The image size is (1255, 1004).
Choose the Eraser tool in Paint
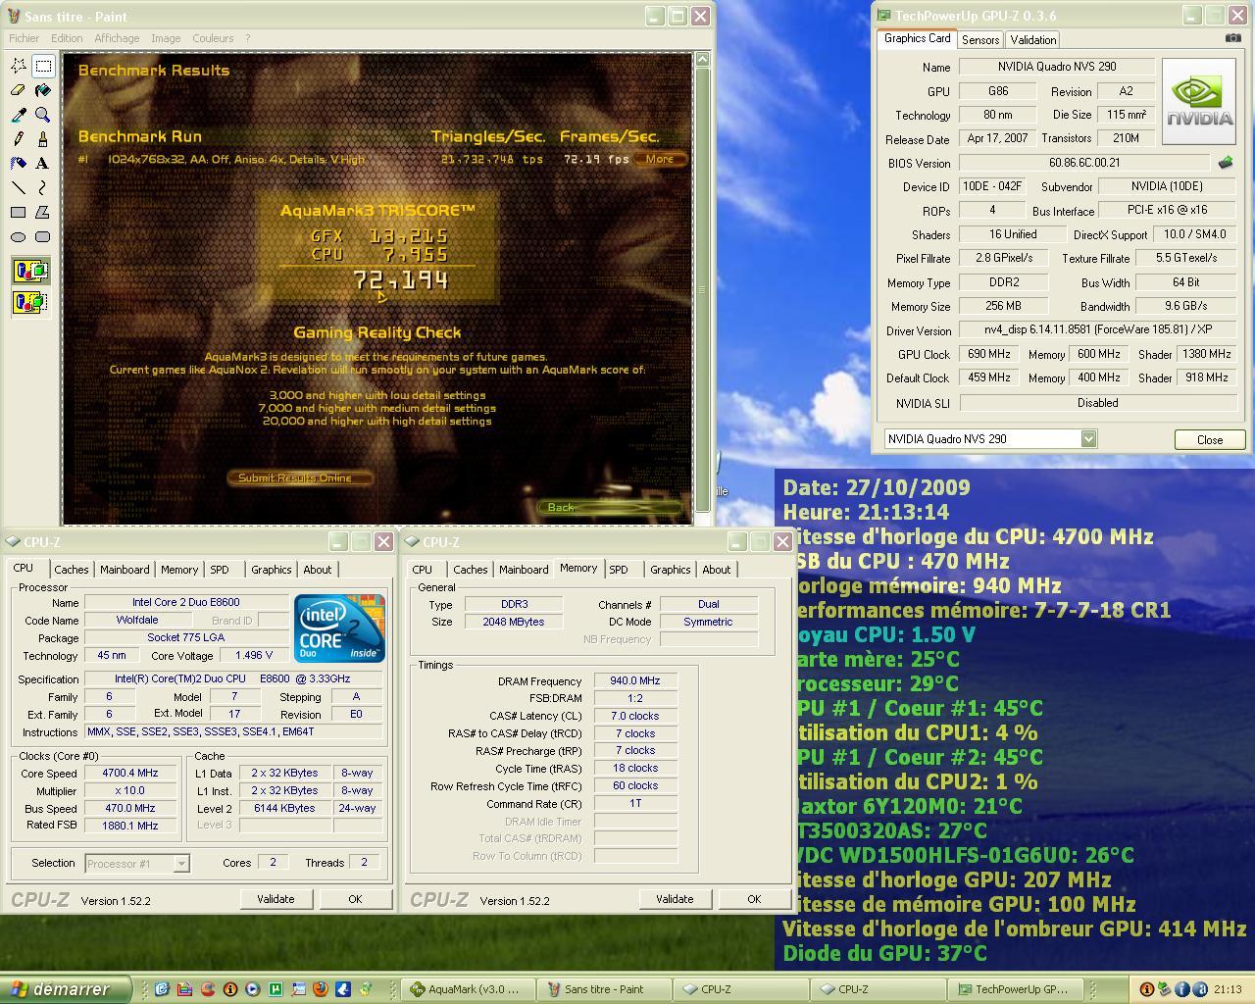[19, 91]
